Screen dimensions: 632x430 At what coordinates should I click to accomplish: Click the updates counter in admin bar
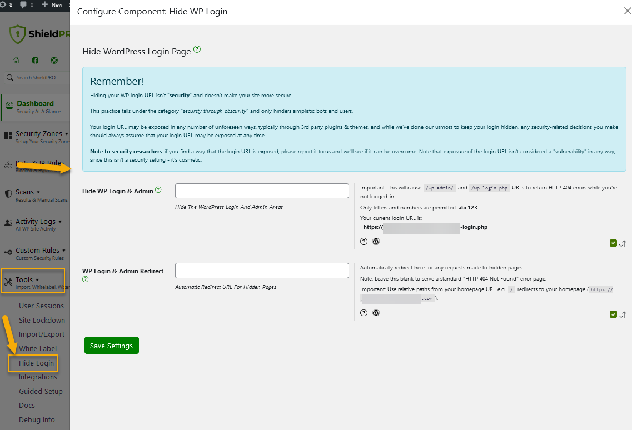(7, 5)
